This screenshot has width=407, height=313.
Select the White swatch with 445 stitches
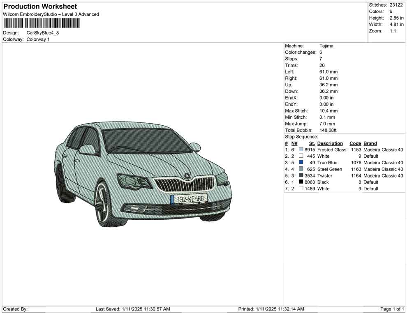point(301,156)
